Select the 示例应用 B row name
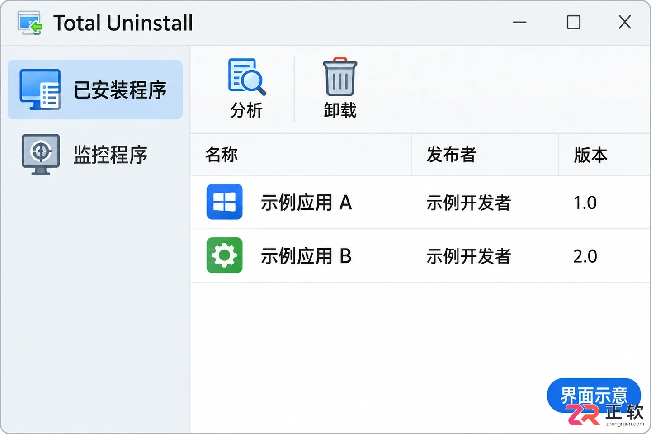The height and width of the screenshot is (434, 651). (x=306, y=256)
